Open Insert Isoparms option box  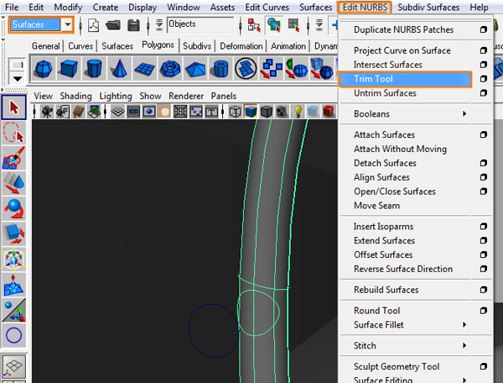[484, 227]
